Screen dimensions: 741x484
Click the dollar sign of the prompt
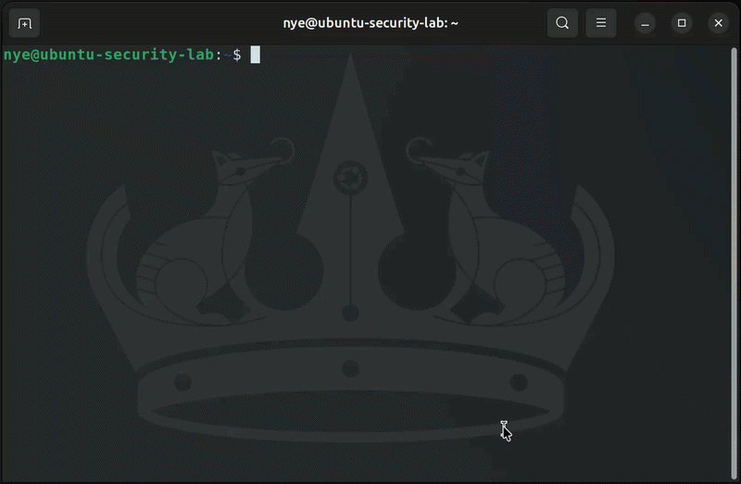pyautogui.click(x=237, y=55)
